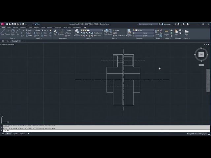This screenshot has width=211, height=158.
Task: Switch to the Layout2 tab
Action: tap(22, 134)
